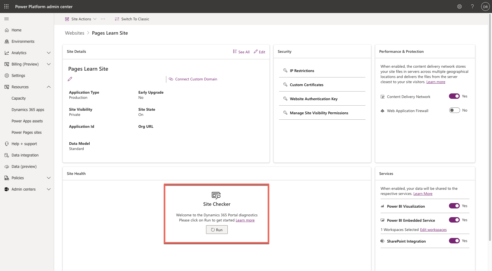Click the Custom Certificates key icon

point(285,84)
